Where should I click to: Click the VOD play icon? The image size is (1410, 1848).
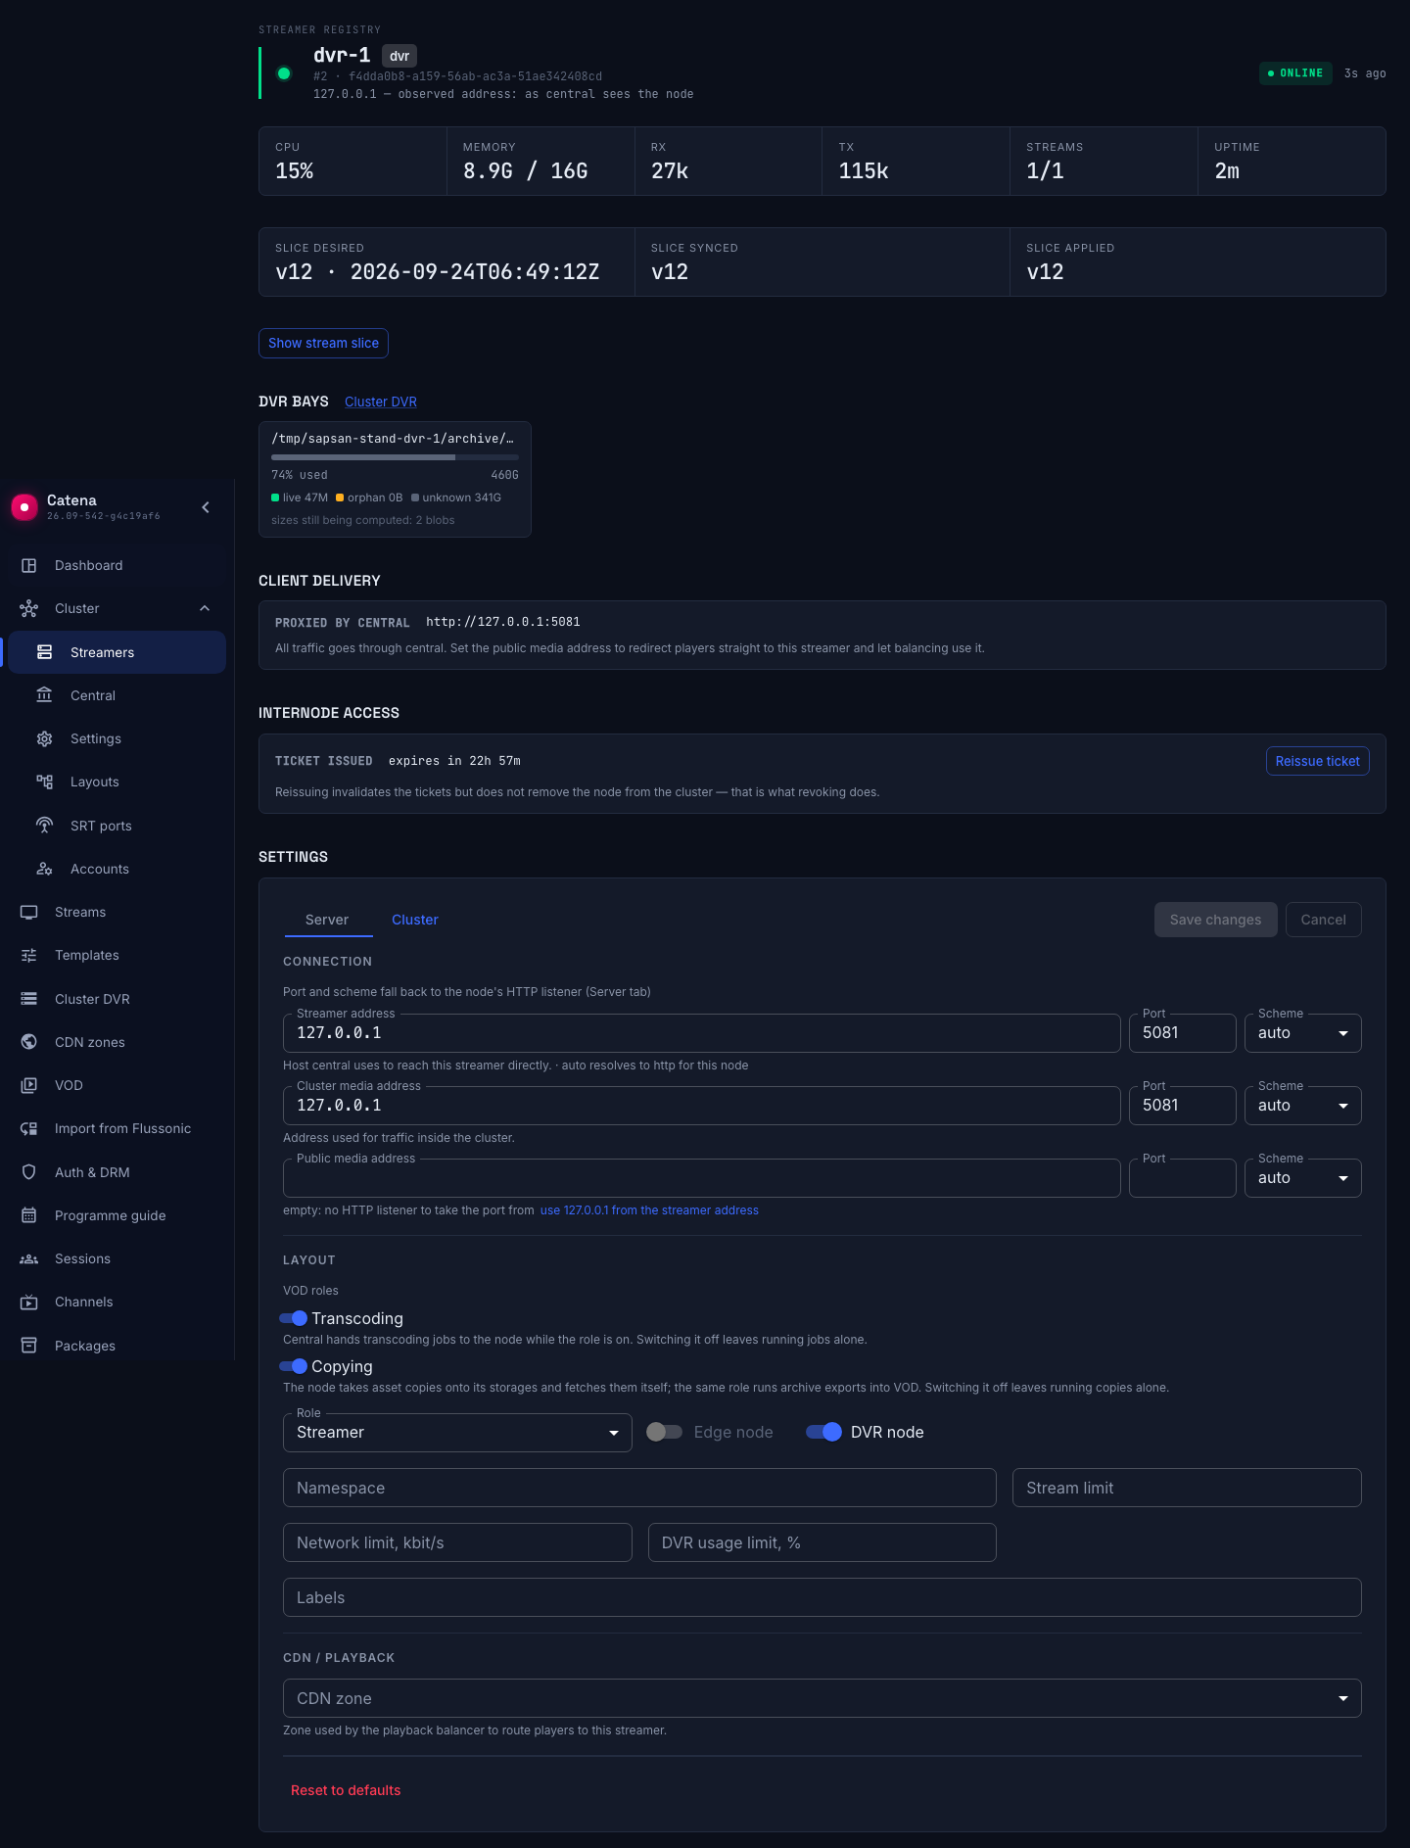tap(29, 1085)
